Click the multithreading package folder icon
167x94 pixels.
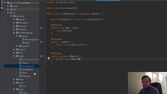coord(17,33)
